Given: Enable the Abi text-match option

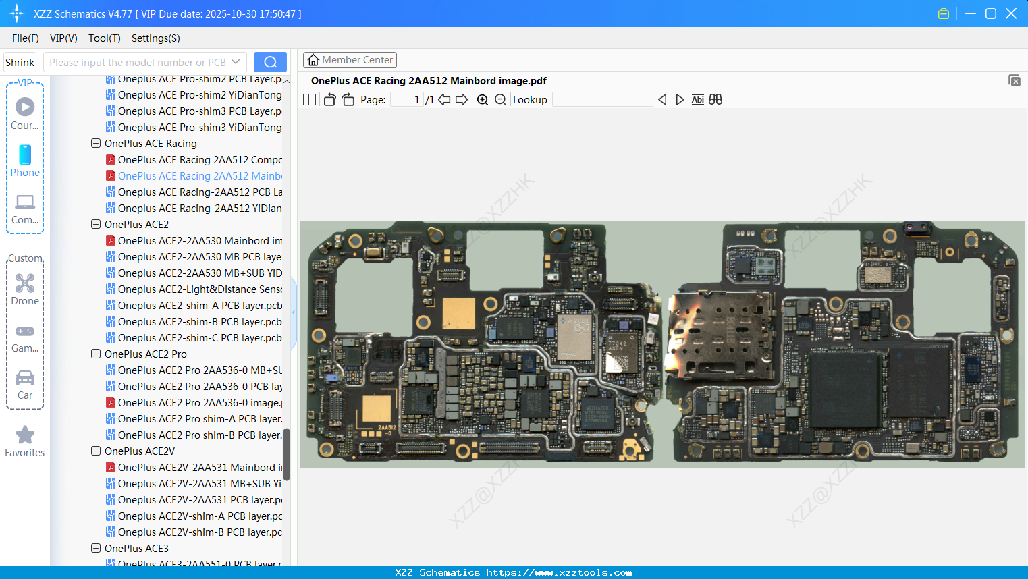Looking at the screenshot, I should tap(697, 99).
